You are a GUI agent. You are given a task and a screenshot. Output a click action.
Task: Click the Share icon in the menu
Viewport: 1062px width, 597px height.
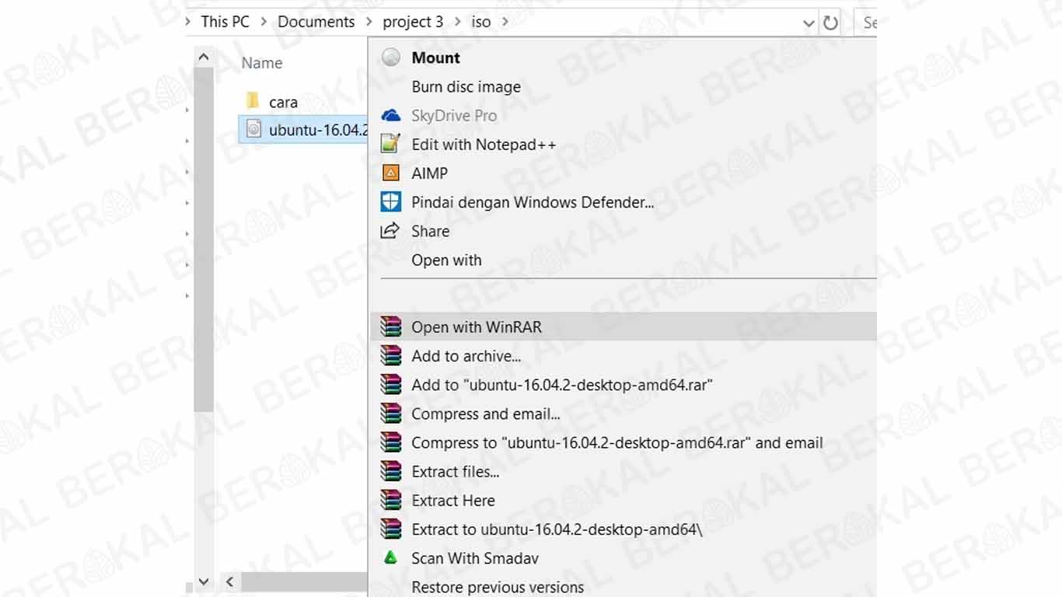point(390,231)
